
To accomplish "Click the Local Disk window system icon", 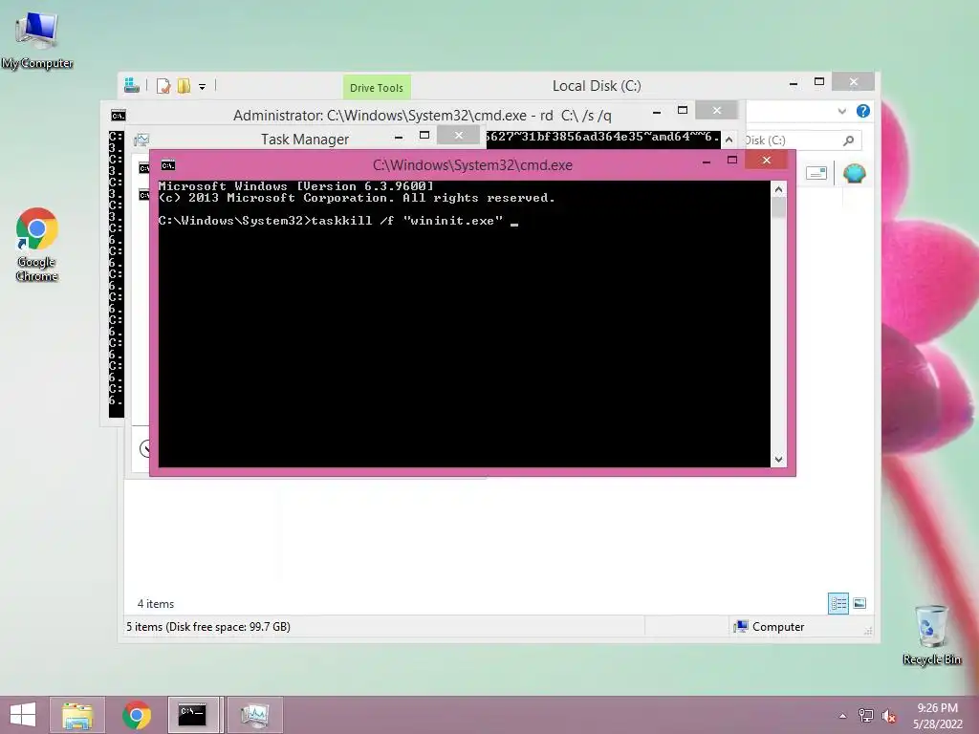I will (x=132, y=85).
